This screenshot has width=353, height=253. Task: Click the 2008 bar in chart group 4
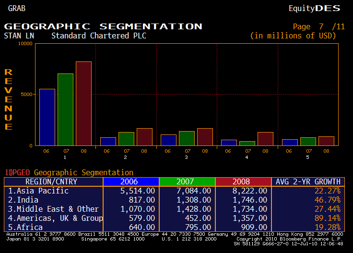[x=265, y=139]
